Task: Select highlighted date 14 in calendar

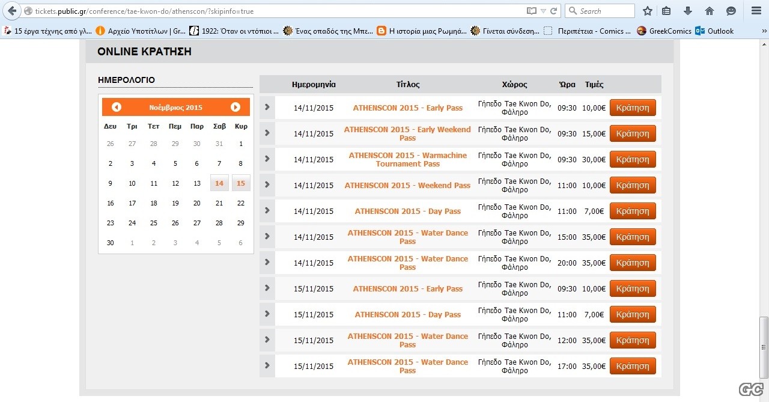Action: [x=219, y=183]
